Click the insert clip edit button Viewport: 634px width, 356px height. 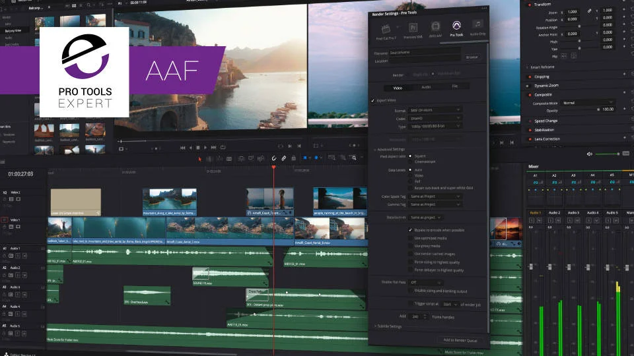[241, 159]
